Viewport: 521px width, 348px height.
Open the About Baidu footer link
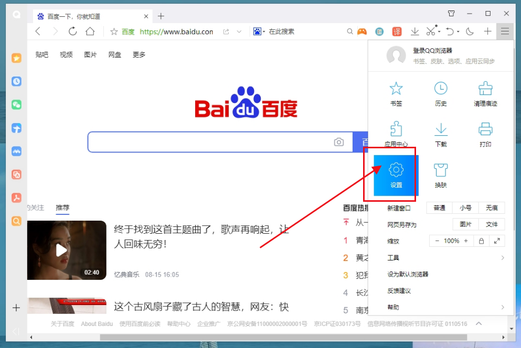click(97, 324)
